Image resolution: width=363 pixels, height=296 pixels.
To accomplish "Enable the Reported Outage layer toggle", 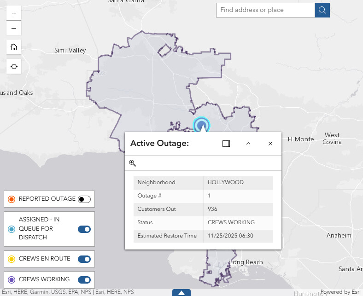I will click(x=84, y=199).
